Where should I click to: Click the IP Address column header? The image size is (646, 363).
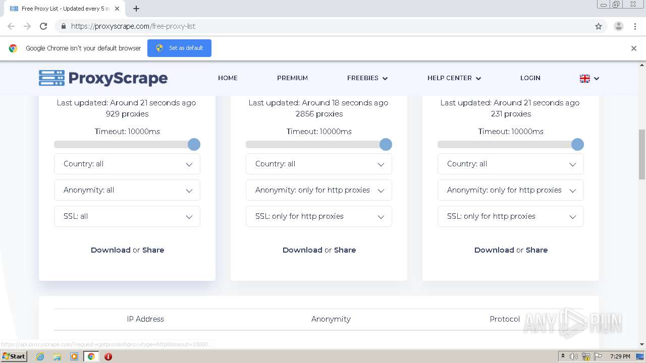tap(145, 319)
